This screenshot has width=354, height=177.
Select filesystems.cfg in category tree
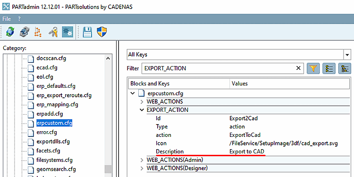pyautogui.click(x=54, y=160)
